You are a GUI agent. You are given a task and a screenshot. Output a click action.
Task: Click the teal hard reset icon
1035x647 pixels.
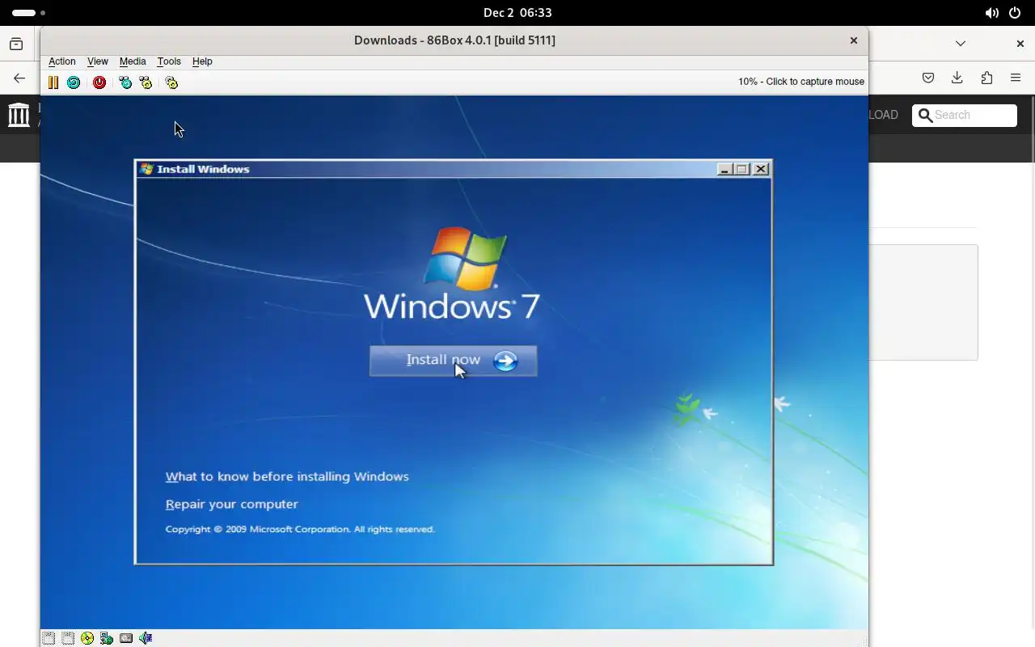(74, 82)
